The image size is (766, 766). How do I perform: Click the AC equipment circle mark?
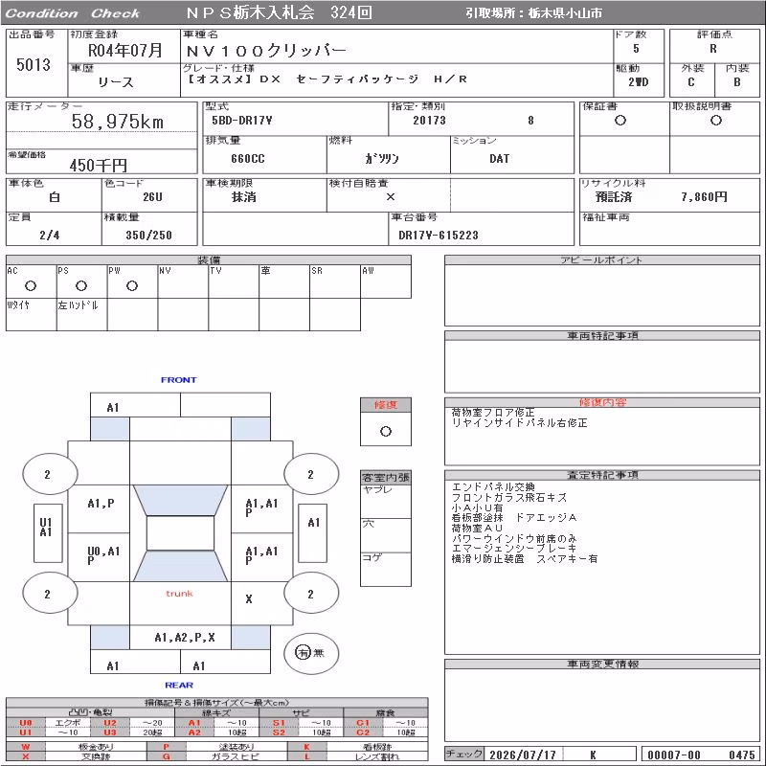(31, 286)
